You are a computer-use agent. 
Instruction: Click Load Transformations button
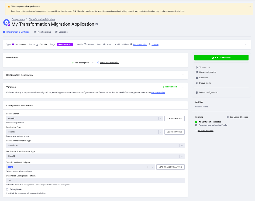[x=170, y=167]
